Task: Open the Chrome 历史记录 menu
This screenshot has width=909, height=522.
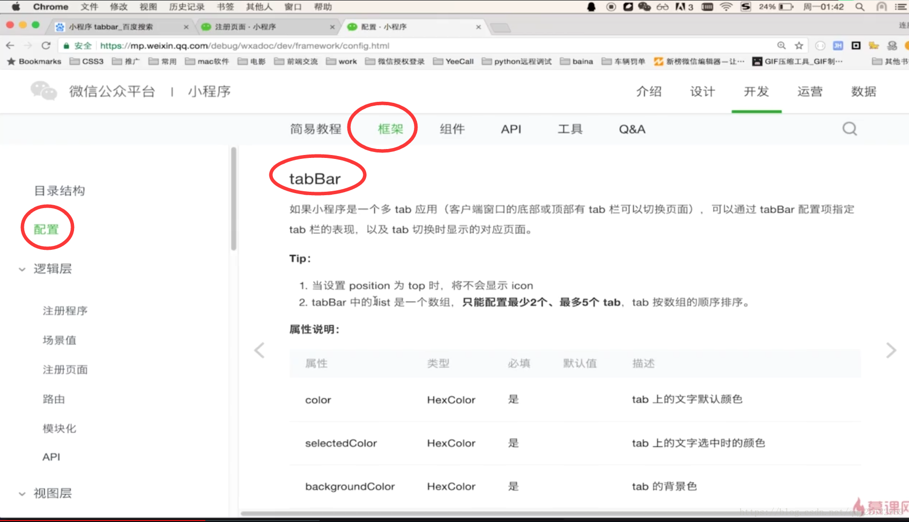Action: tap(187, 6)
